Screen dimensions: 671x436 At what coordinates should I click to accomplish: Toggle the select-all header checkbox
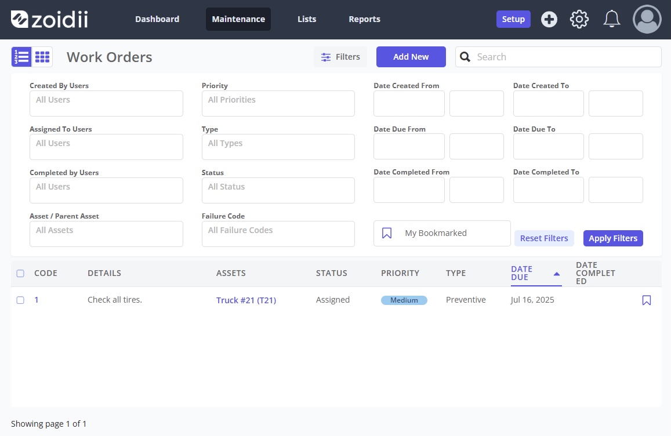(x=20, y=274)
